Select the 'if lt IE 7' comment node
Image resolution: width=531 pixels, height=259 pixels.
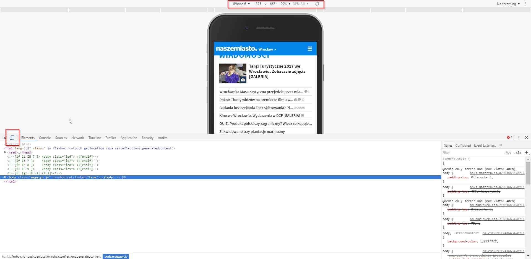pyautogui.click(x=53, y=157)
